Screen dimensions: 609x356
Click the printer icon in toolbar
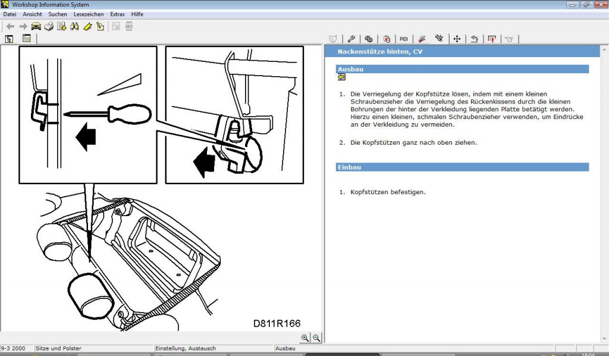click(49, 26)
